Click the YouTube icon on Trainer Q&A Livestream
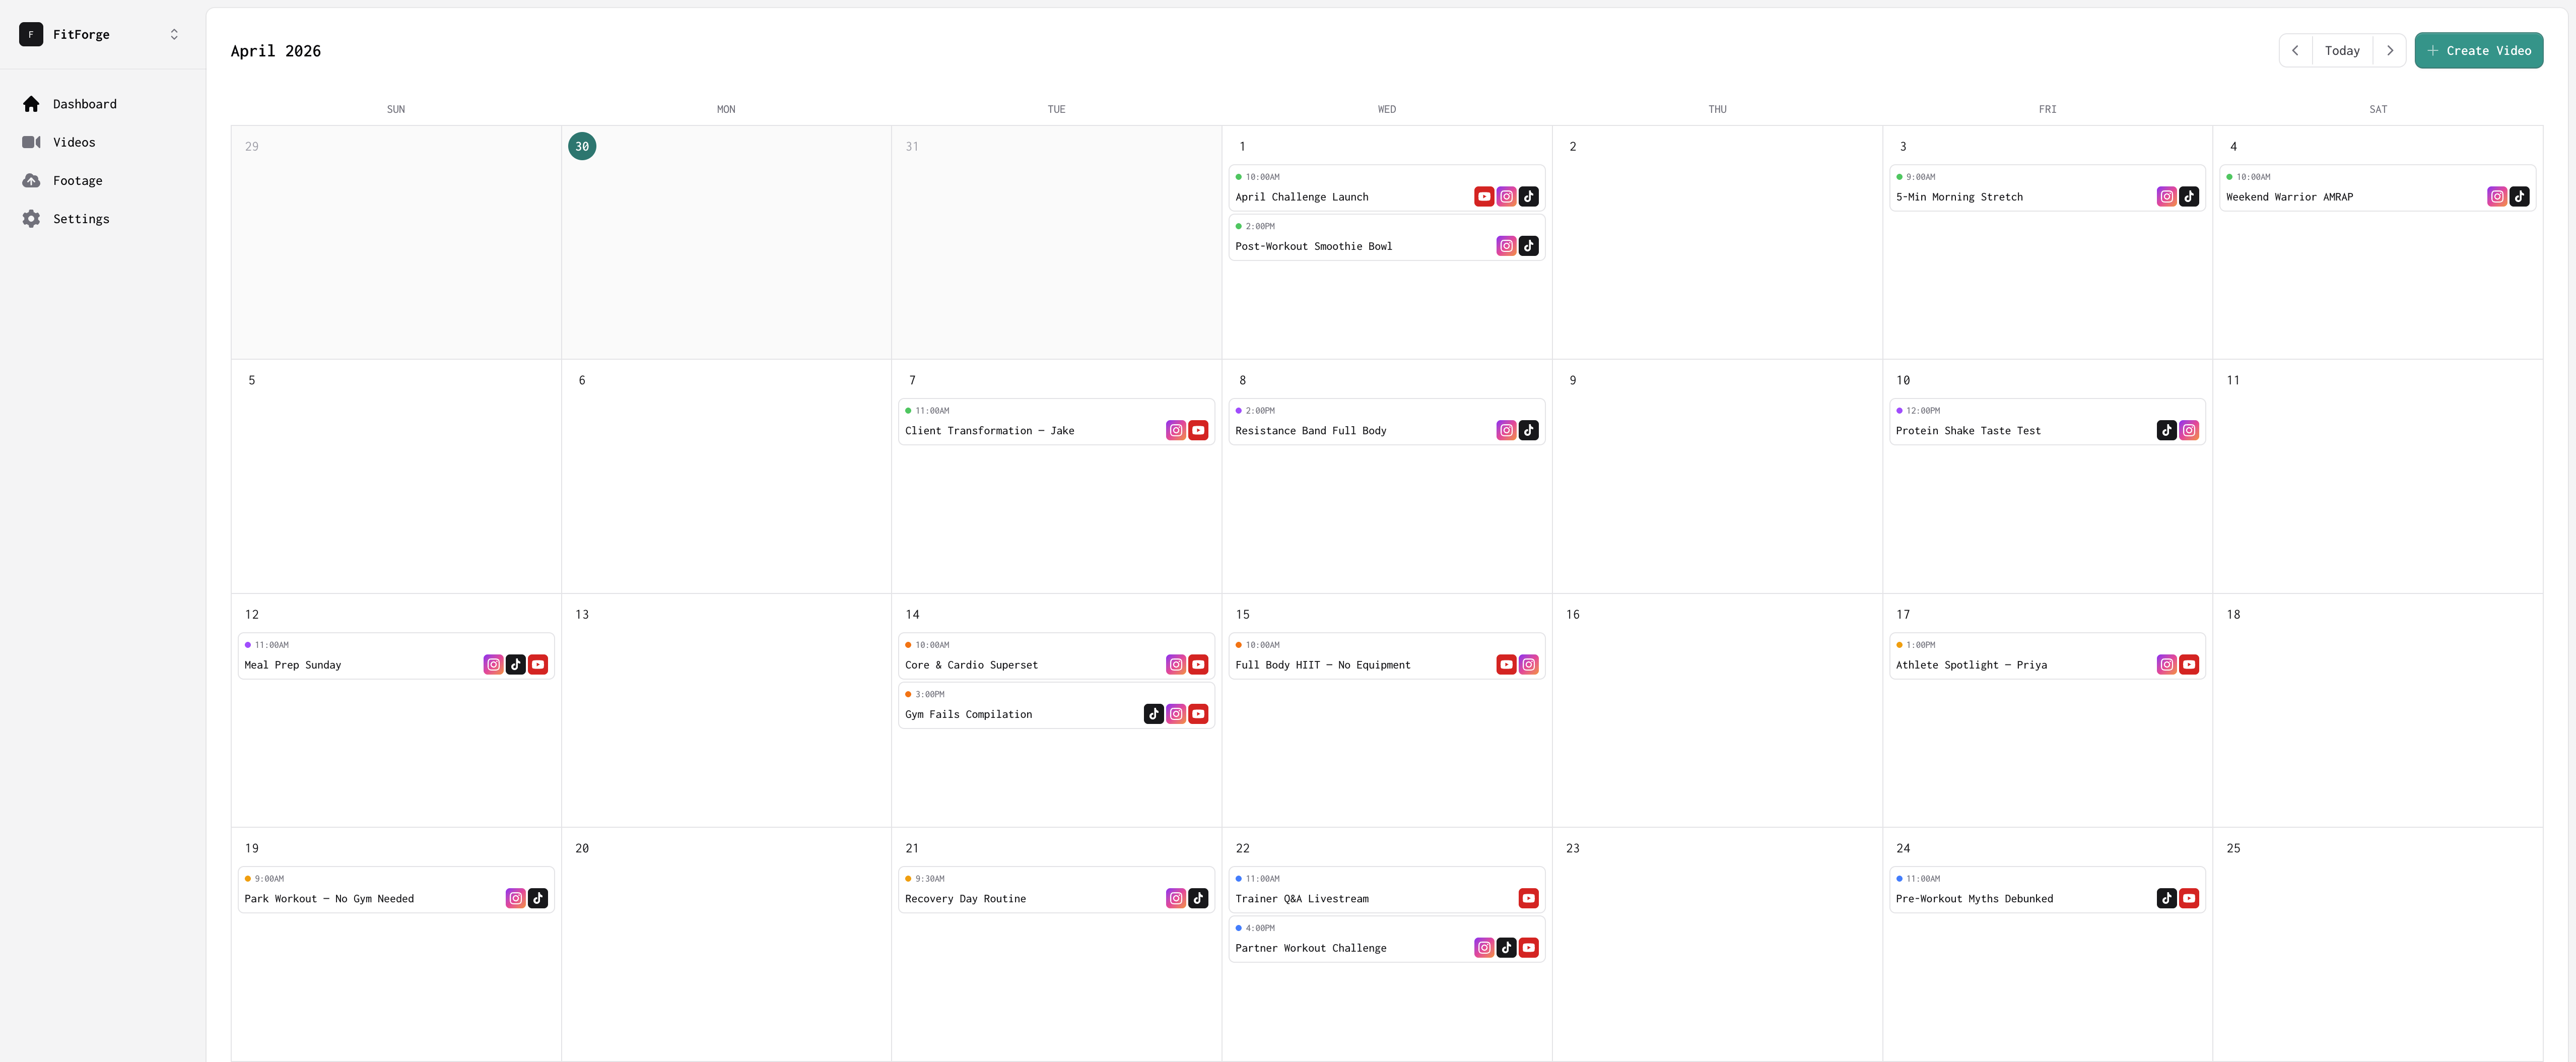 click(x=1529, y=898)
